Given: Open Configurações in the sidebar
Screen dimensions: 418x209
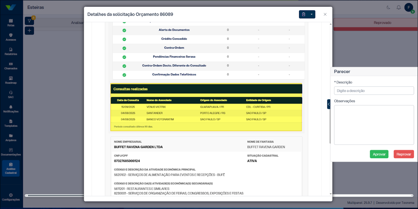Looking at the screenshot, I should 11,197.
